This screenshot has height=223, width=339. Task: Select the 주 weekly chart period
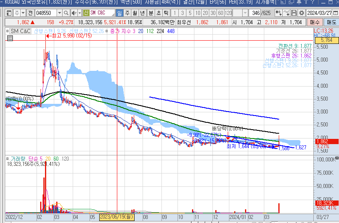[127, 13]
